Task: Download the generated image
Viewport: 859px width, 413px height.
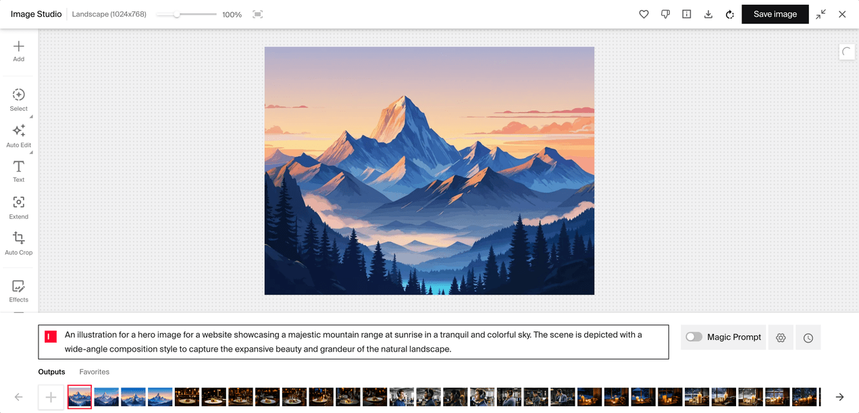Action: point(708,14)
